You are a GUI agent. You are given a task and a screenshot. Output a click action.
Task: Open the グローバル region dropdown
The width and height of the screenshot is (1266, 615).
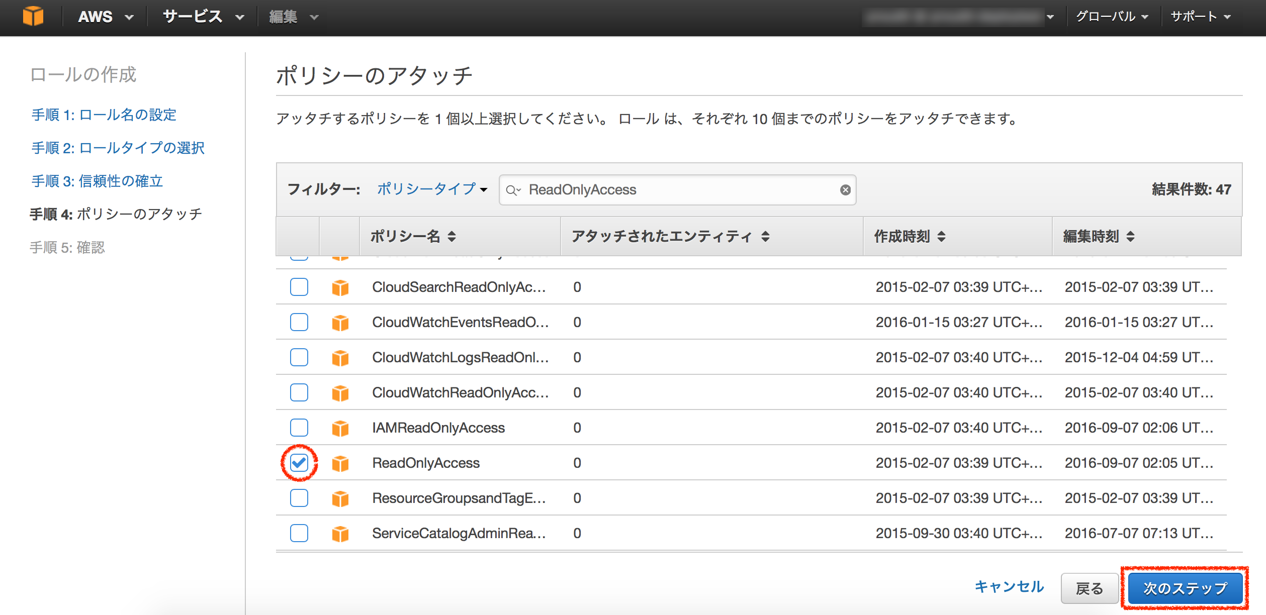1111,16
